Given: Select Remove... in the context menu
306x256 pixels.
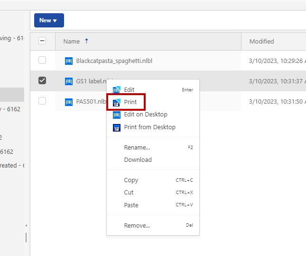Looking at the screenshot, I should (137, 225).
